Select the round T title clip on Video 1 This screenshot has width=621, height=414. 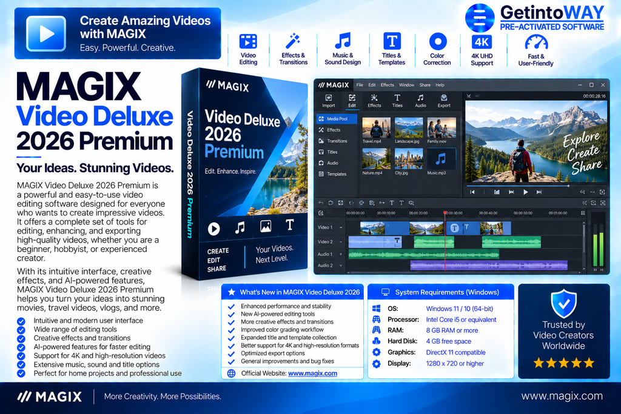pos(455,228)
